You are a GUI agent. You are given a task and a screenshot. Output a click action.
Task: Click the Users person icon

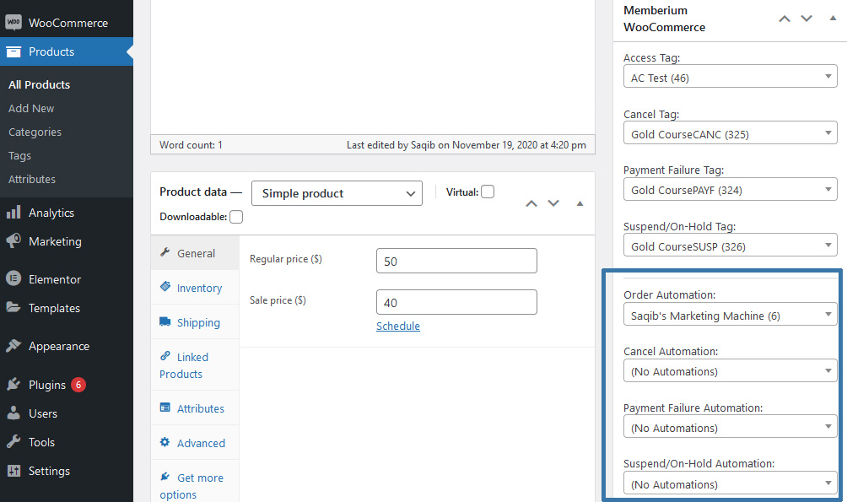tap(13, 413)
